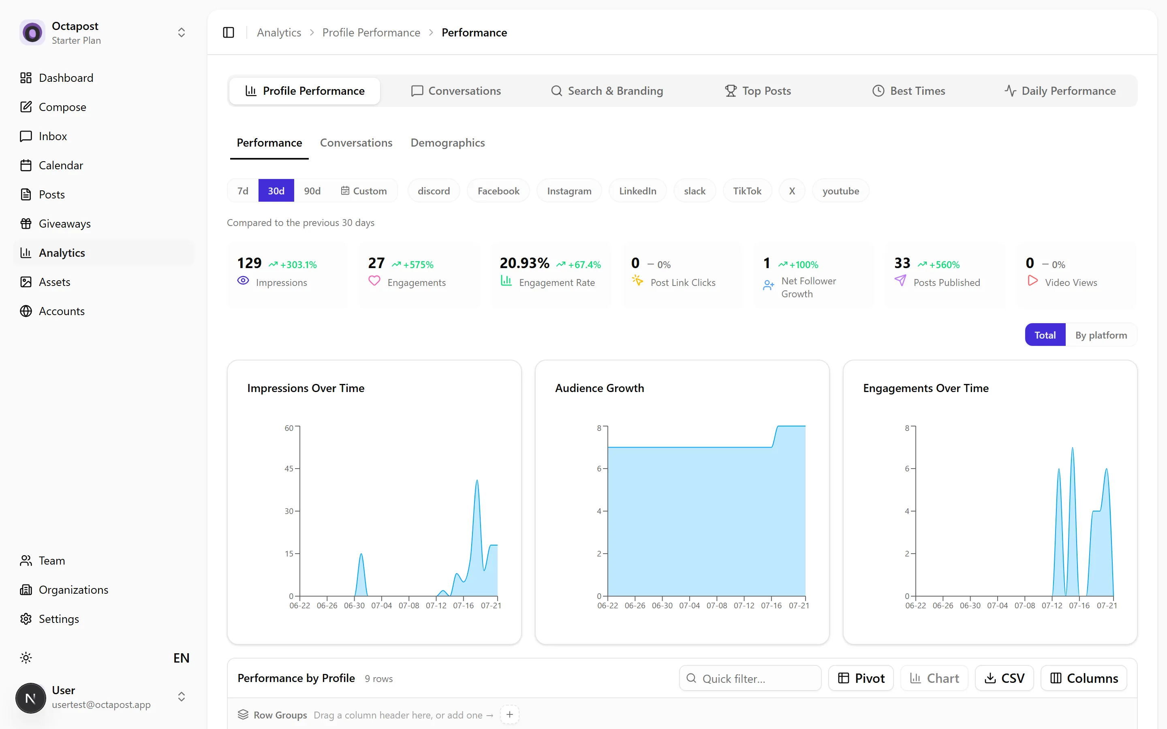1167x729 pixels.
Task: Select the Performance sub-tab
Action: point(269,143)
